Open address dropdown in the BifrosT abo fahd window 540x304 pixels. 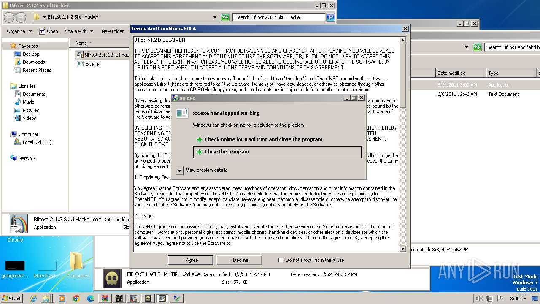[467, 47]
